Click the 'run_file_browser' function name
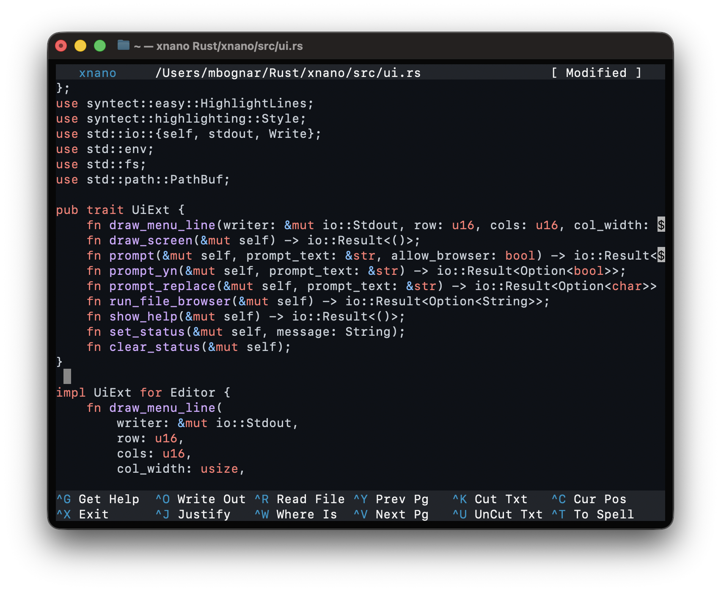 click(x=170, y=301)
